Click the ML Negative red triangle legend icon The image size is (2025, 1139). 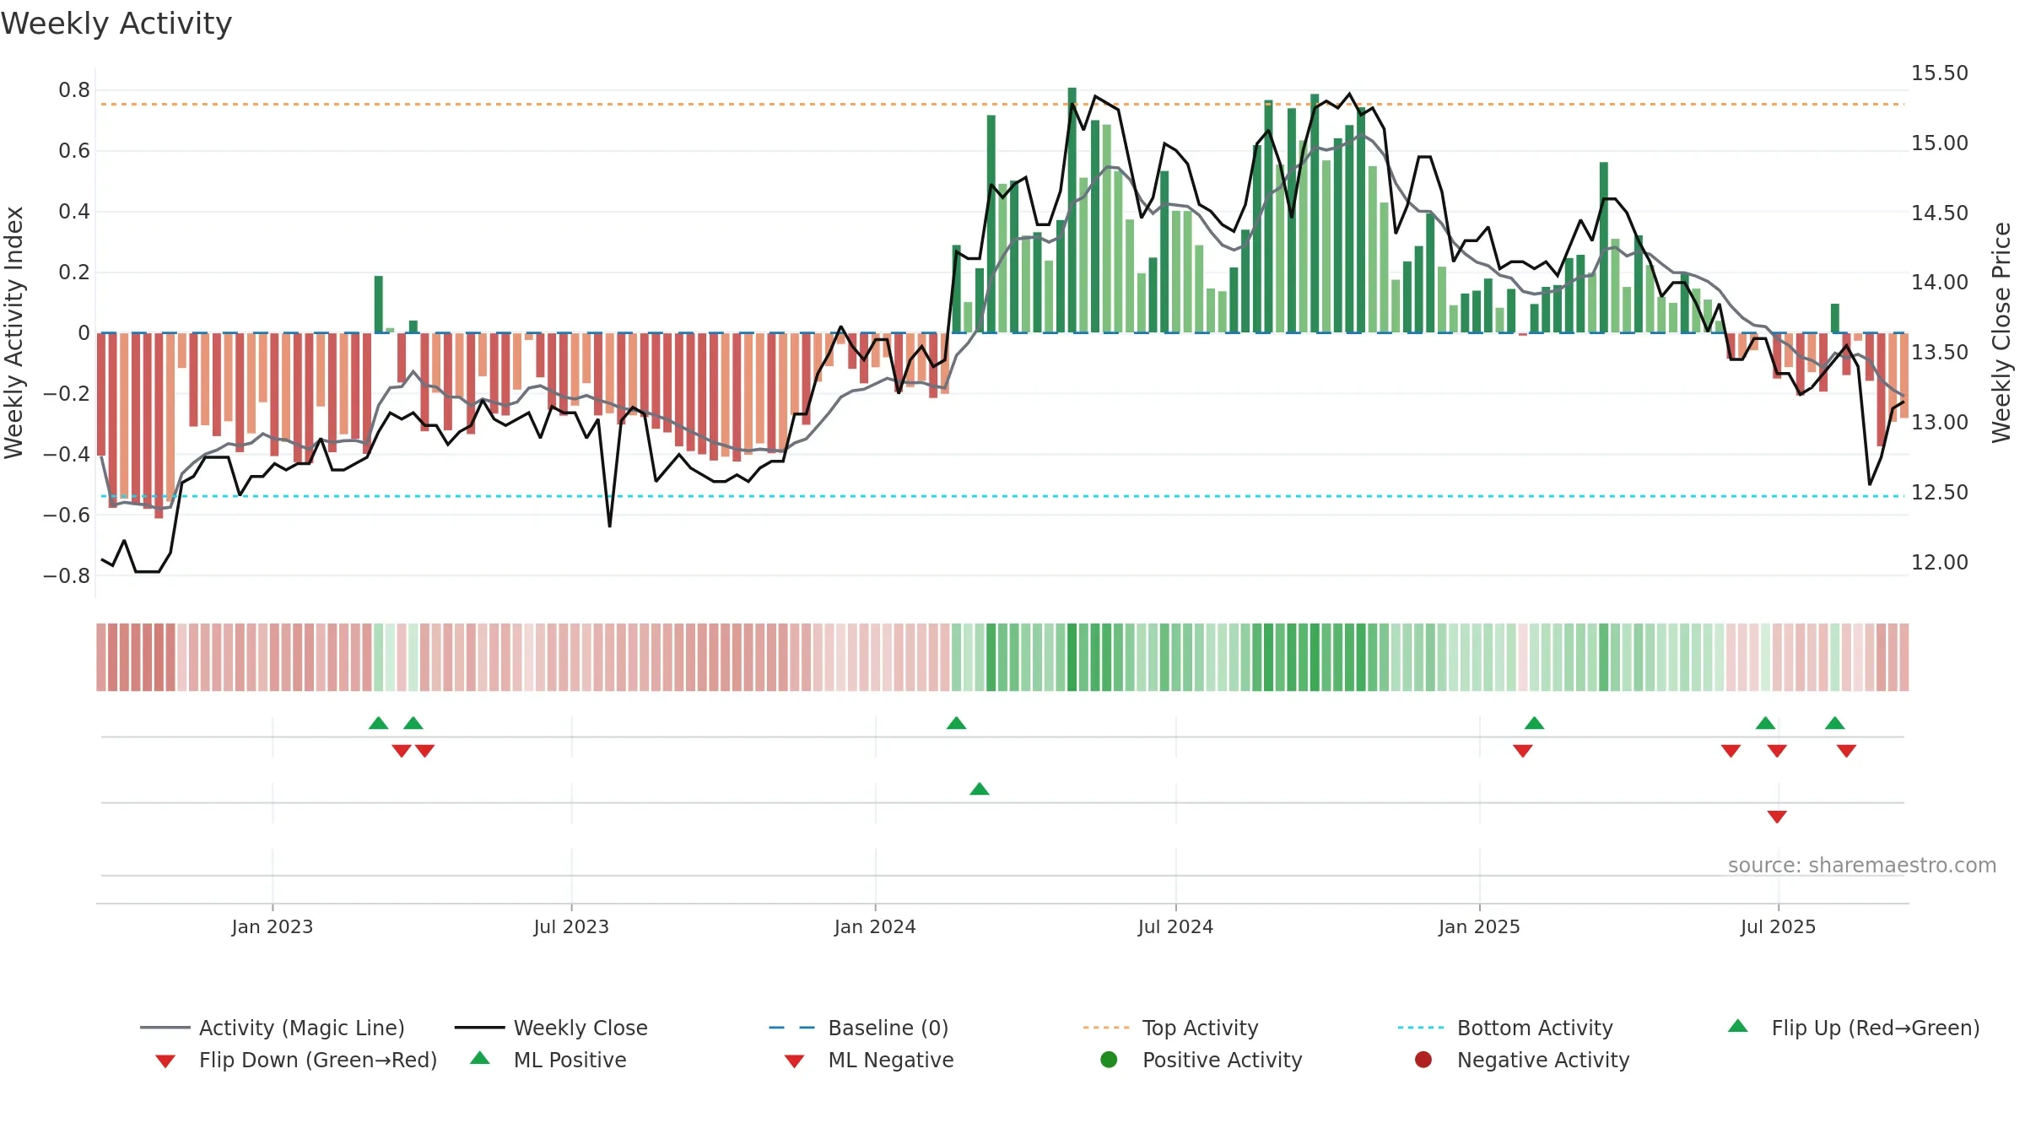point(794,1061)
